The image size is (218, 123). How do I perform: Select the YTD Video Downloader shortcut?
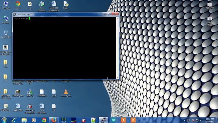point(30,109)
